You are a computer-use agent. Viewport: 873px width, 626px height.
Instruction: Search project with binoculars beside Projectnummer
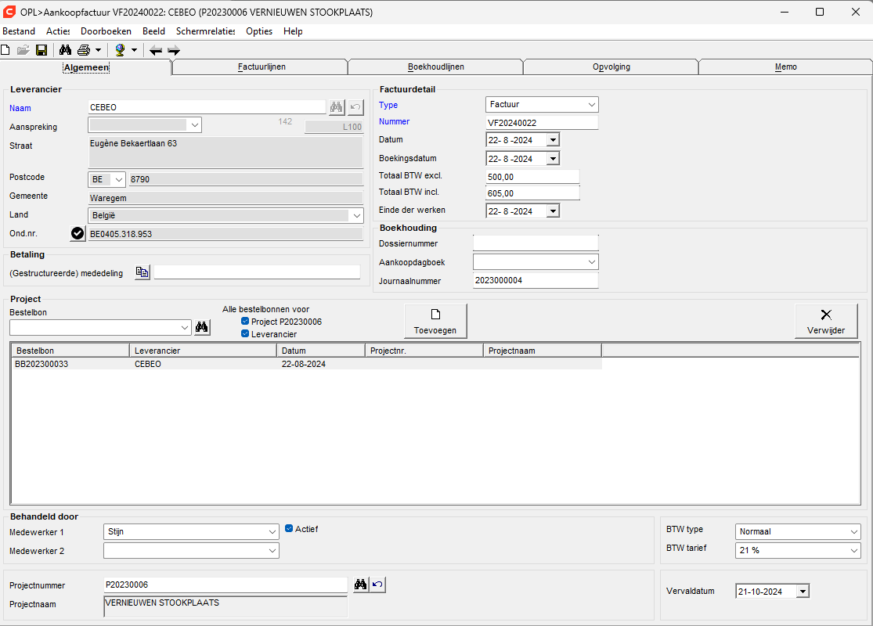pyautogui.click(x=361, y=585)
